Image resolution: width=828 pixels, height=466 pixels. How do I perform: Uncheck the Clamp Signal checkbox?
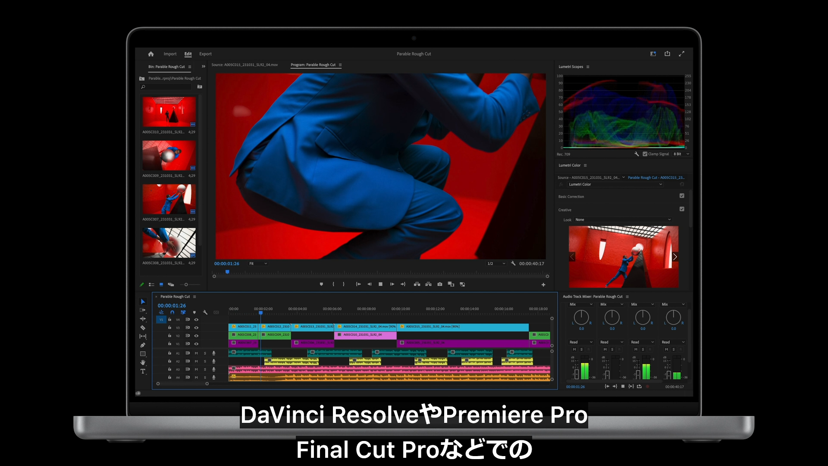click(645, 154)
